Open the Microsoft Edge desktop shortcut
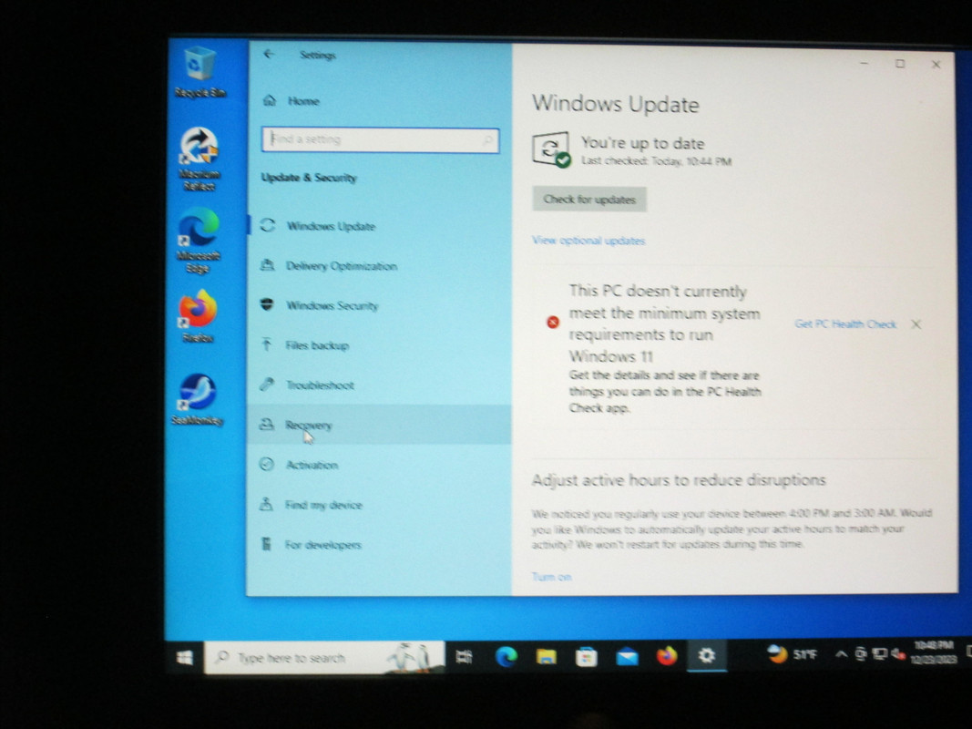This screenshot has width=972, height=729. tap(199, 240)
